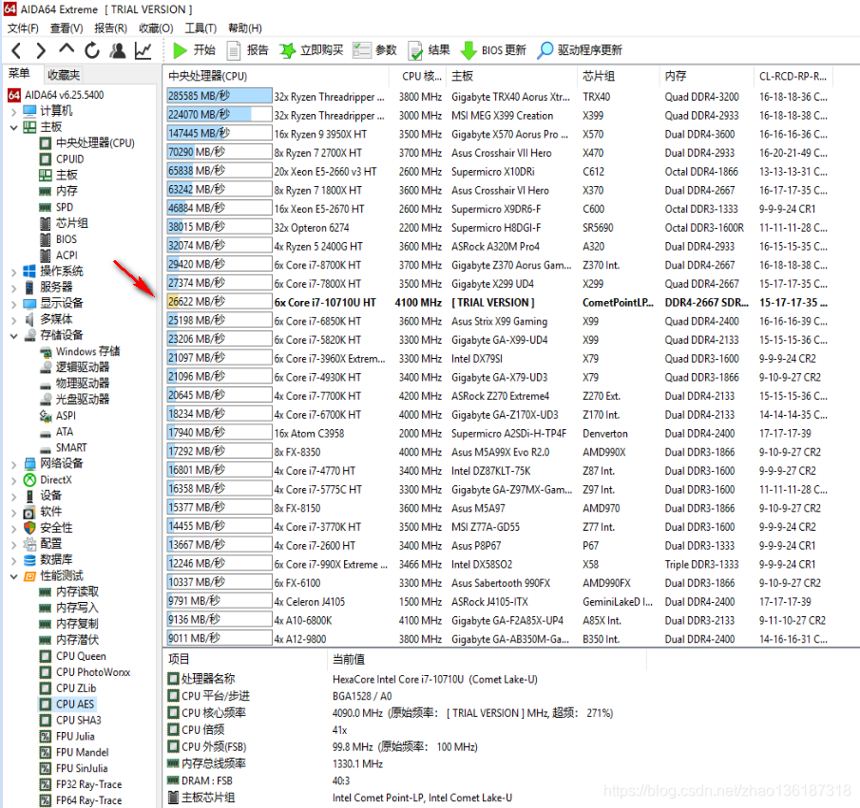Open 收藏(O) menu
Screen dimensions: 860x808
pyautogui.click(x=156, y=28)
